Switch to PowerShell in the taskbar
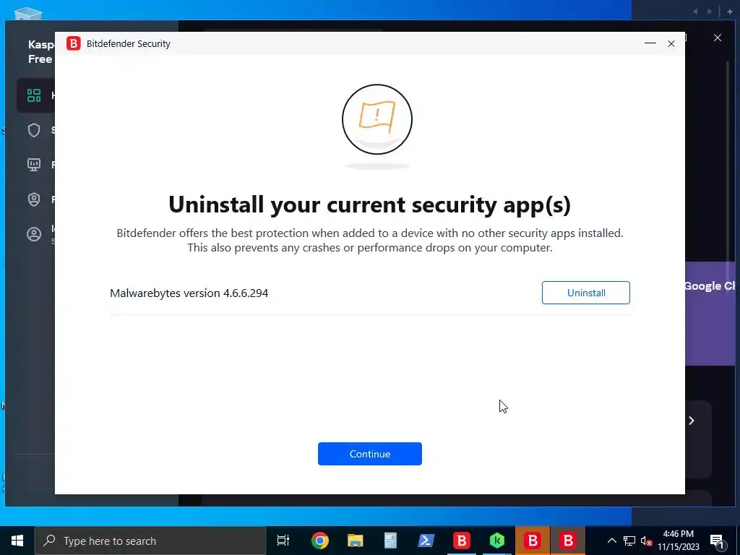Viewport: 740px width, 555px height. (x=426, y=541)
